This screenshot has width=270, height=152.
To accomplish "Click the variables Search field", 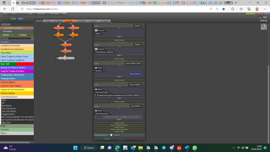I will pos(19,38).
